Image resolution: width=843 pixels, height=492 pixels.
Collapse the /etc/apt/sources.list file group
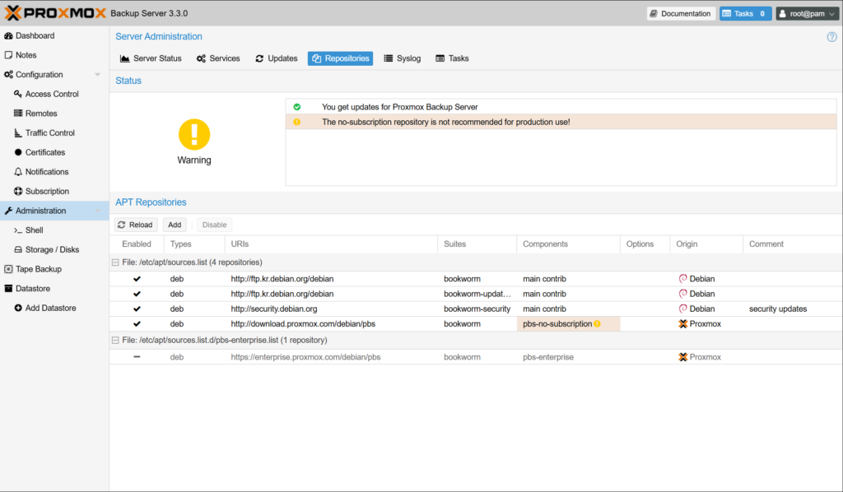pos(114,262)
